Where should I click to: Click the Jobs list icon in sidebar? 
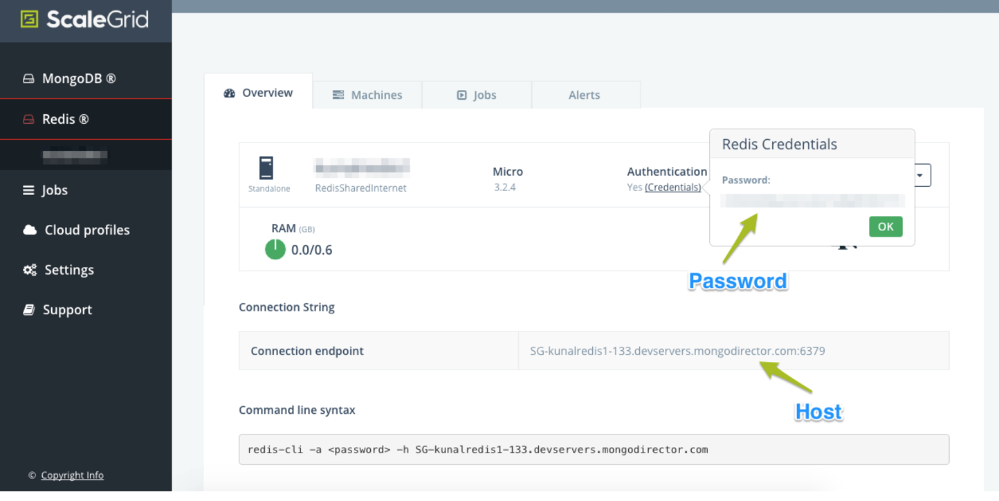[28, 190]
